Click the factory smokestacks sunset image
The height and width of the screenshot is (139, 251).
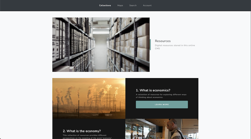pyautogui.click(x=89, y=98)
